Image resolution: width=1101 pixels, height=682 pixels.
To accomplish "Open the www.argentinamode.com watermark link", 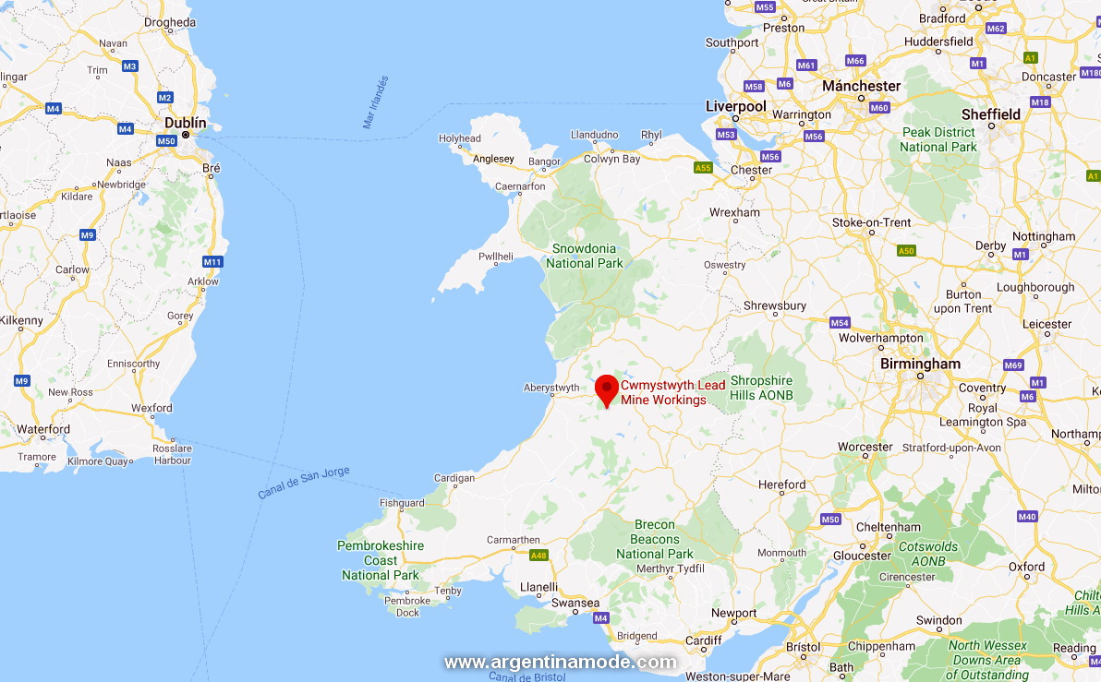I will tap(561, 663).
